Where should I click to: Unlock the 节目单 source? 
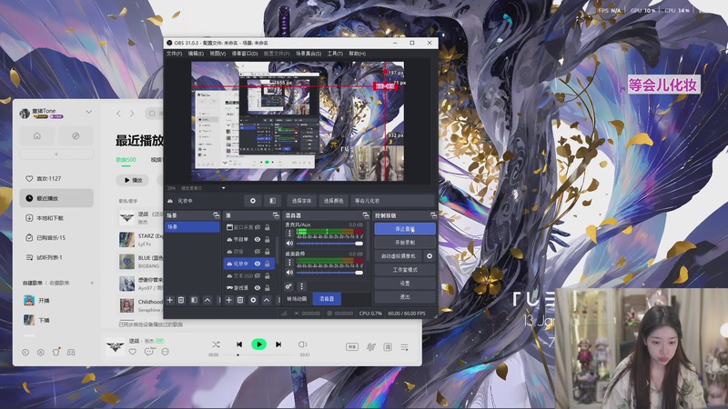[x=268, y=239]
